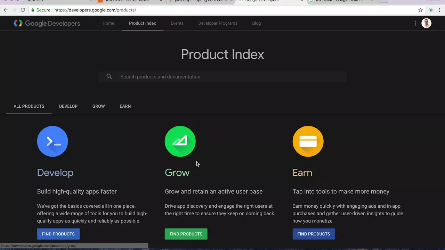This screenshot has height=250, width=445.
Task: Select the EARN tab
Action: pyautogui.click(x=125, y=106)
